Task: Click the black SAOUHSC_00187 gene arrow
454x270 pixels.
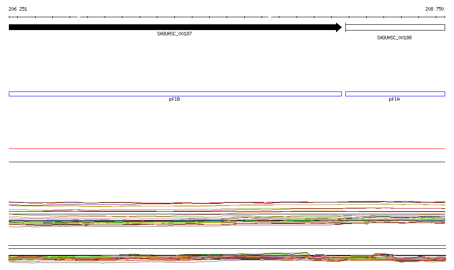Action: 173,27
